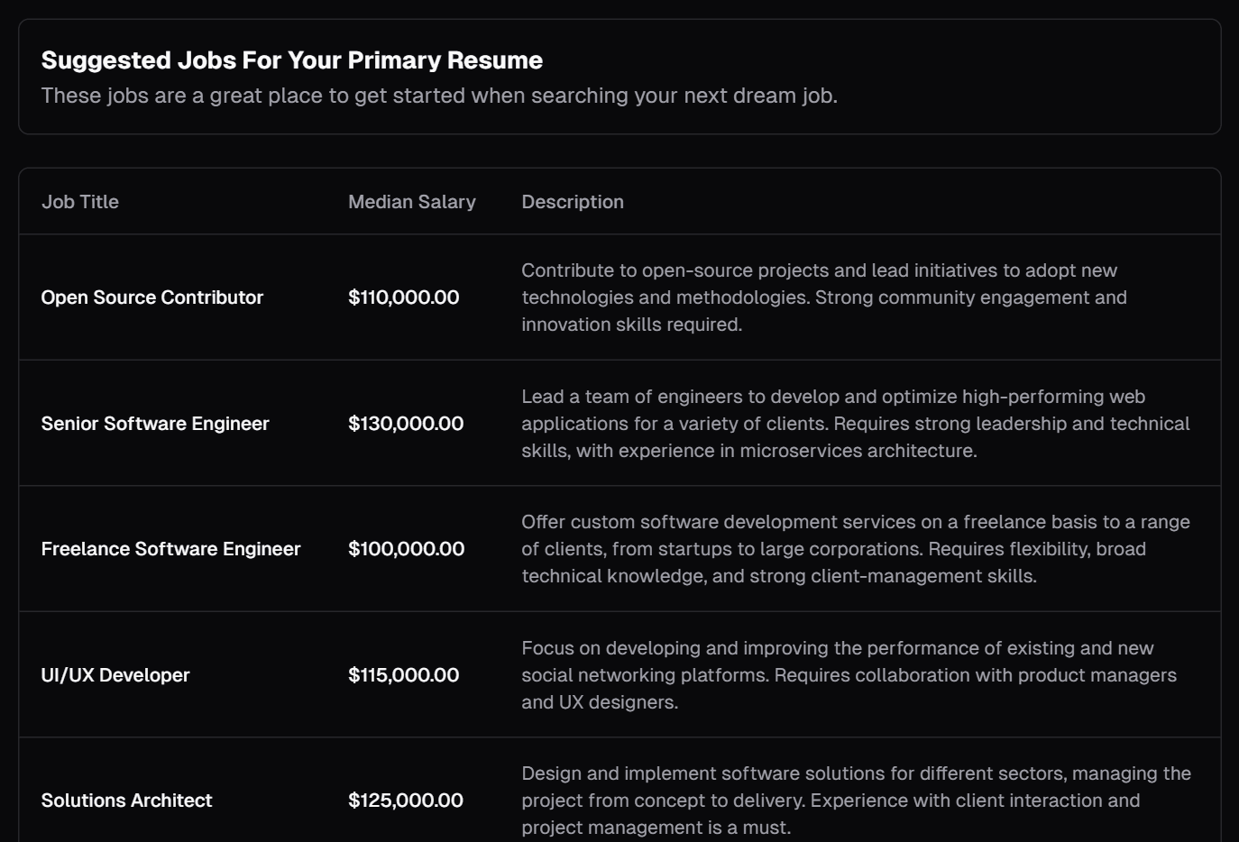Open the UI/UX Developer job
The image size is (1239, 842).
115,675
